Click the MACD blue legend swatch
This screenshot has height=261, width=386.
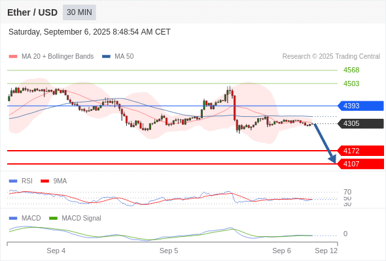click(13, 219)
